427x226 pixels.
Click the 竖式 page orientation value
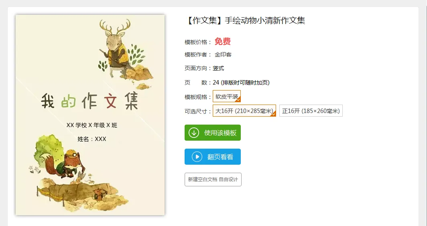(x=218, y=68)
